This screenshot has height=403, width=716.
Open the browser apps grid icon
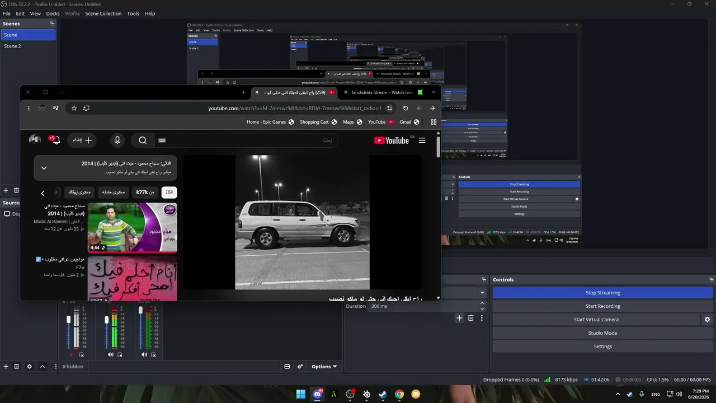point(434,122)
